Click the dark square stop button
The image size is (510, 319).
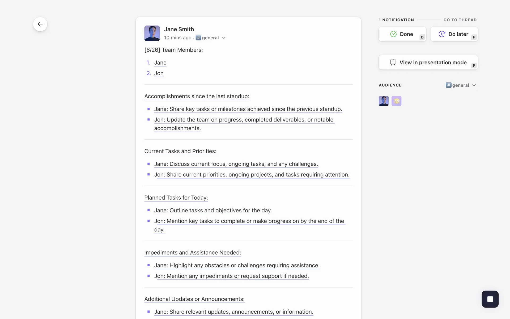(490, 299)
